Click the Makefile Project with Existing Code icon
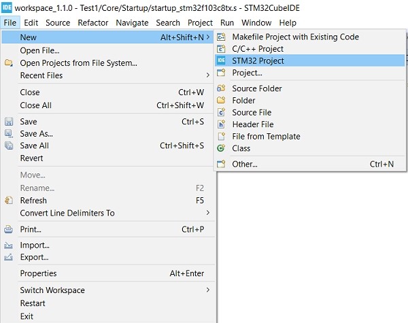 tap(220, 37)
